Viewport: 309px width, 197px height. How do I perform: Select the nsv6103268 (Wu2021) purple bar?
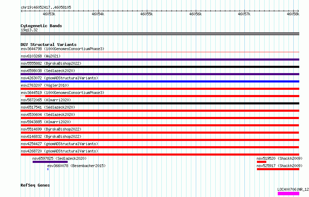pyautogui.click(x=160, y=60)
